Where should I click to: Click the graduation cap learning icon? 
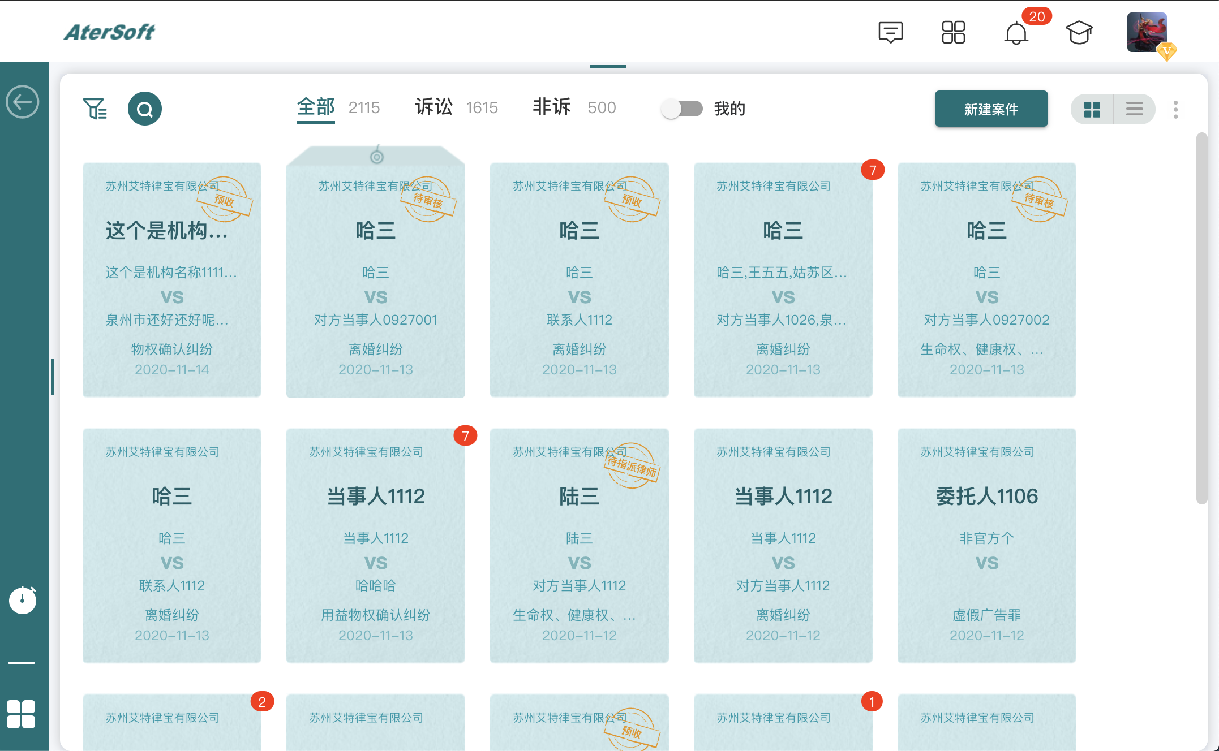coord(1079,33)
